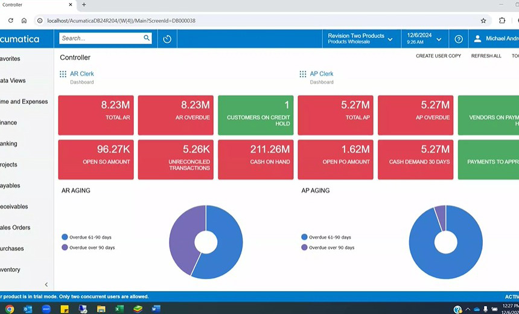519x314 pixels.
Task: Toggle AP Aging Overdue over 90 days legend swatch
Action: pos(304,248)
